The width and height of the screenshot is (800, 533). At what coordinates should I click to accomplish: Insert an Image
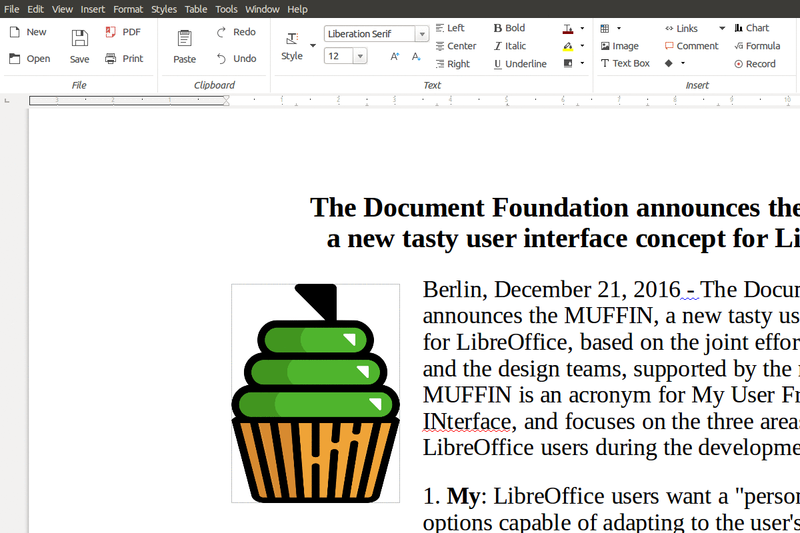point(619,46)
